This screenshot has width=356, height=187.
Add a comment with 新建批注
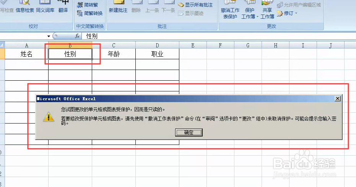[x=118, y=6]
